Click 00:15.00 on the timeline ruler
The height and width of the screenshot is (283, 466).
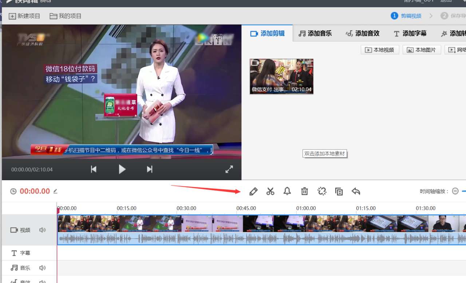[x=127, y=208]
